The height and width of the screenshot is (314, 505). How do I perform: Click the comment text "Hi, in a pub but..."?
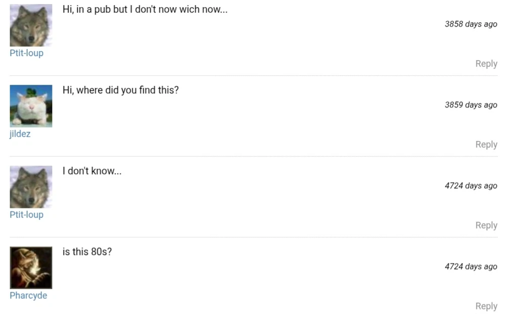tap(145, 10)
